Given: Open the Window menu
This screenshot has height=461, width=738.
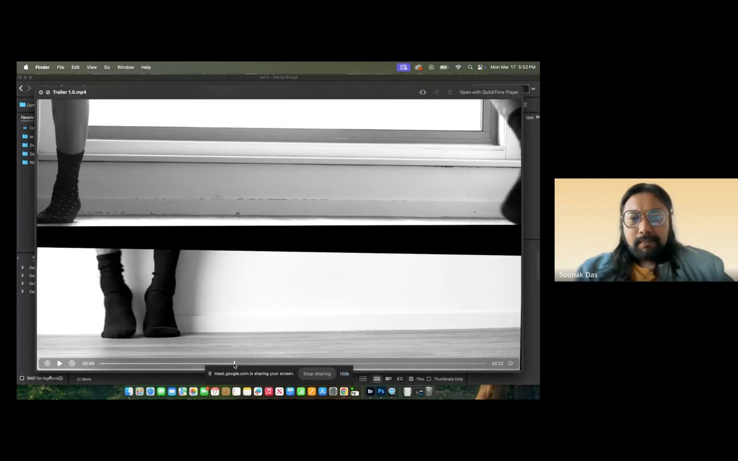Looking at the screenshot, I should tap(125, 67).
